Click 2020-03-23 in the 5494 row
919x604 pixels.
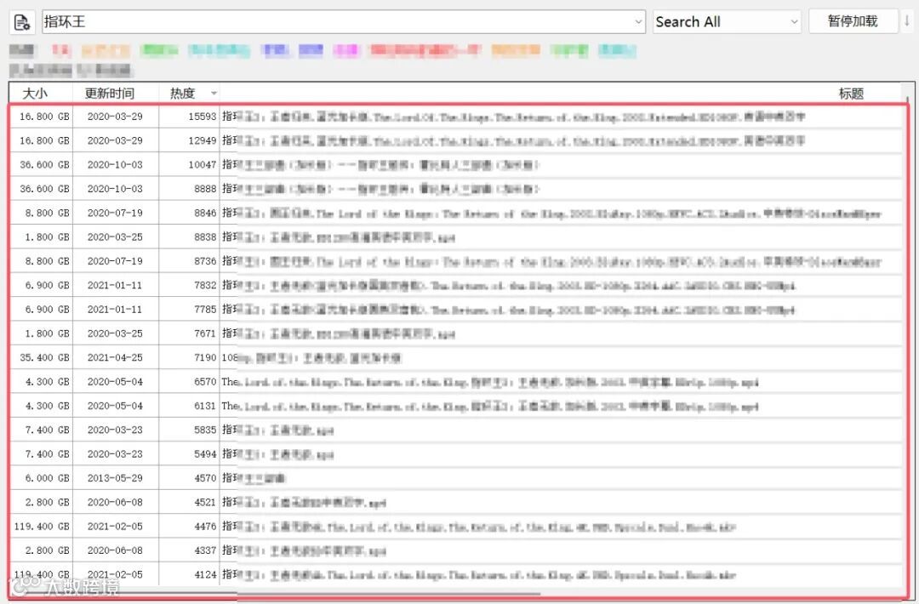(115, 454)
